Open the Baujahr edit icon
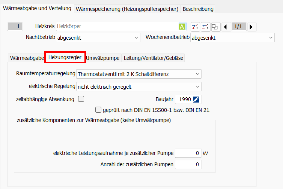This screenshot has width=283, height=189. coord(197,99)
